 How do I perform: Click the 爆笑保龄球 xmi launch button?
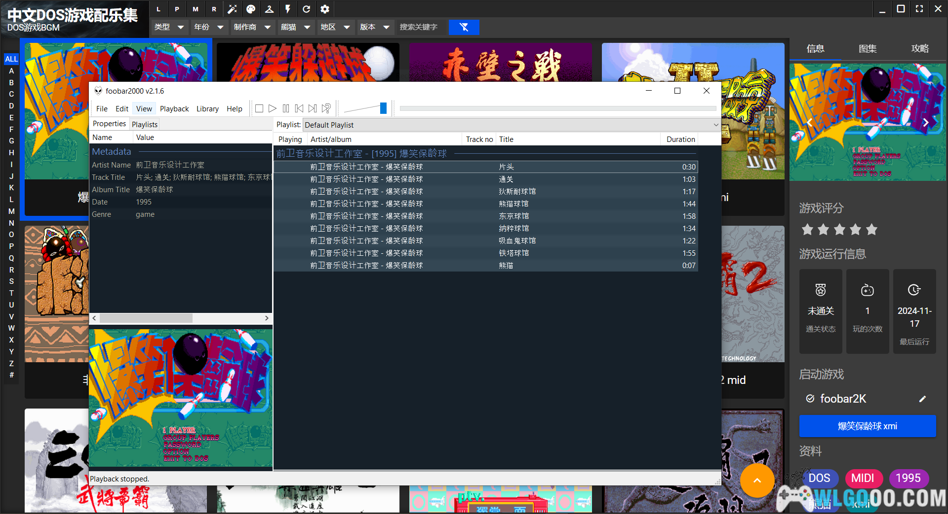pyautogui.click(x=867, y=426)
